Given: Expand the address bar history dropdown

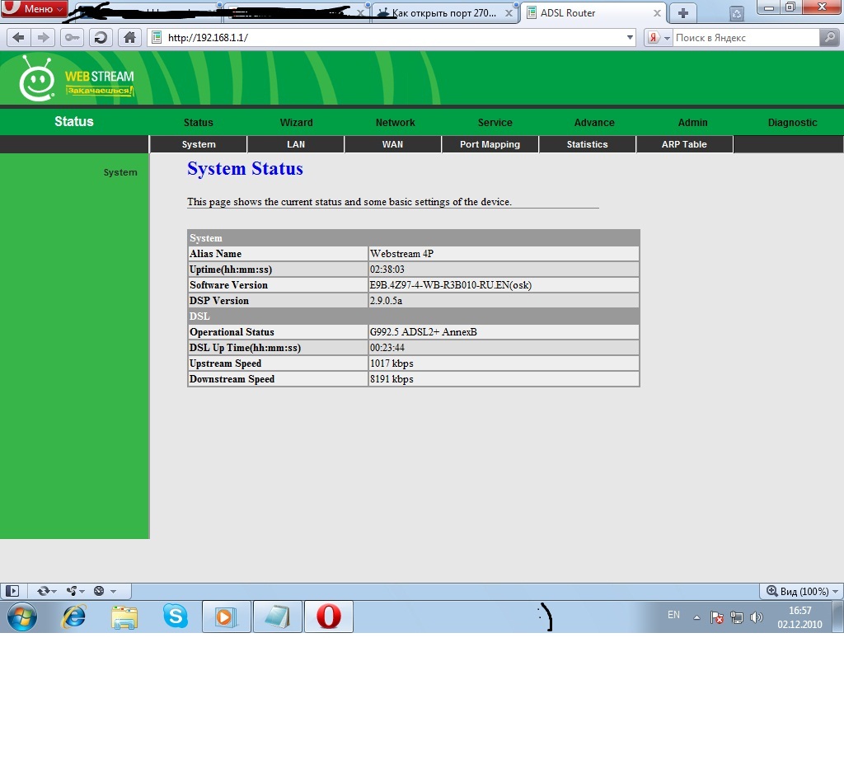Looking at the screenshot, I should click(x=630, y=38).
